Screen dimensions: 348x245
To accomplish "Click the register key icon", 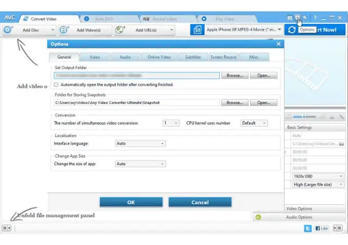I will tap(305, 17).
